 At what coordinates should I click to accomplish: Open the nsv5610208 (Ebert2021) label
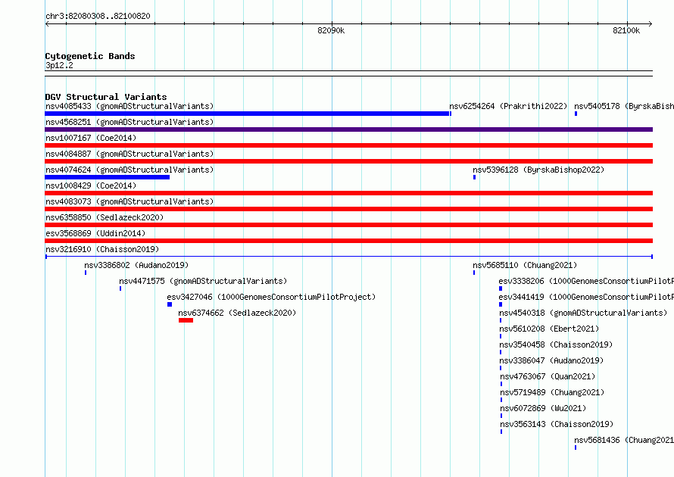click(549, 329)
